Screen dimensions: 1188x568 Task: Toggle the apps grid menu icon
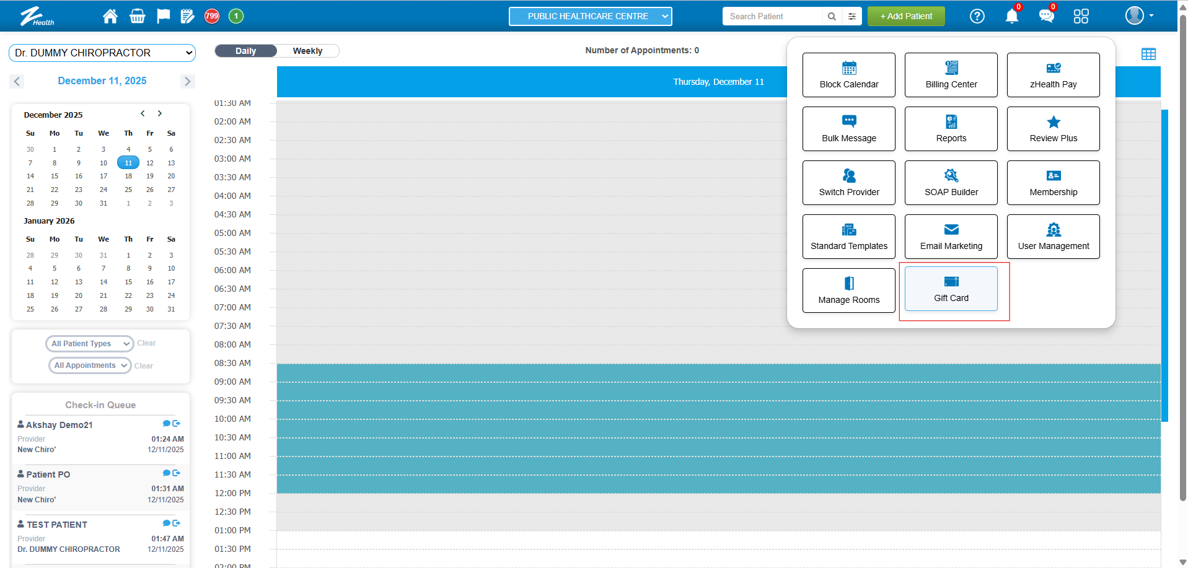tap(1081, 16)
